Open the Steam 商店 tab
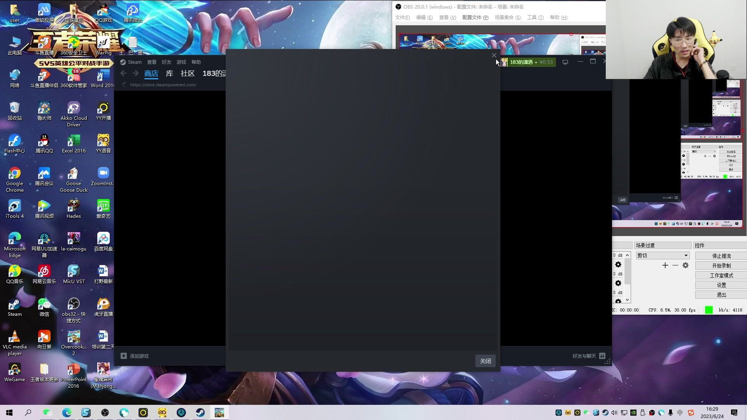747x420 pixels. (151, 73)
